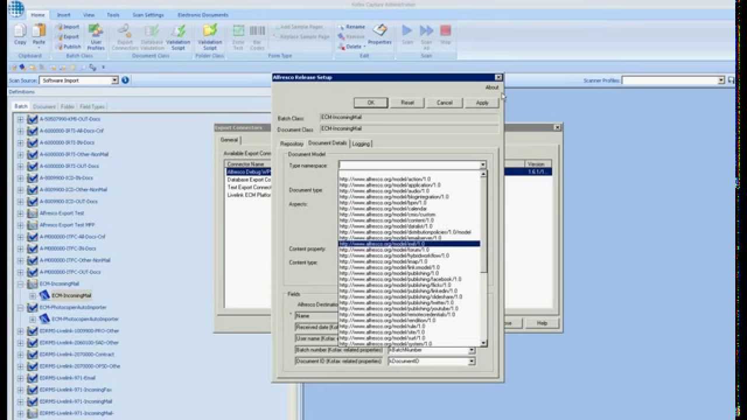The height and width of the screenshot is (420, 747).
Task: Select the ECM-PhotocopierAutoImporter document class icon
Action: [x=44, y=319]
